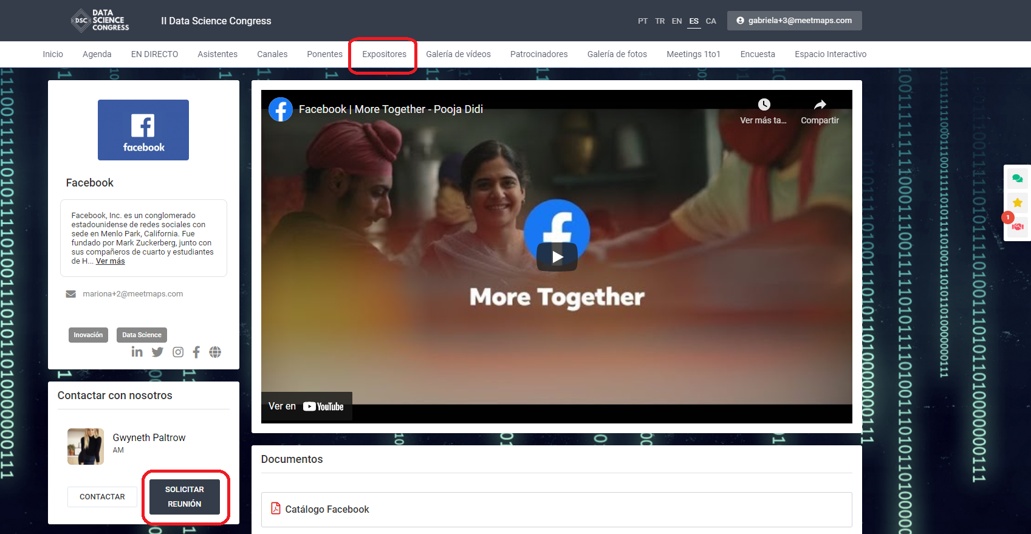Play the More Together video
Viewport: 1031px width, 534px height.
tap(557, 257)
